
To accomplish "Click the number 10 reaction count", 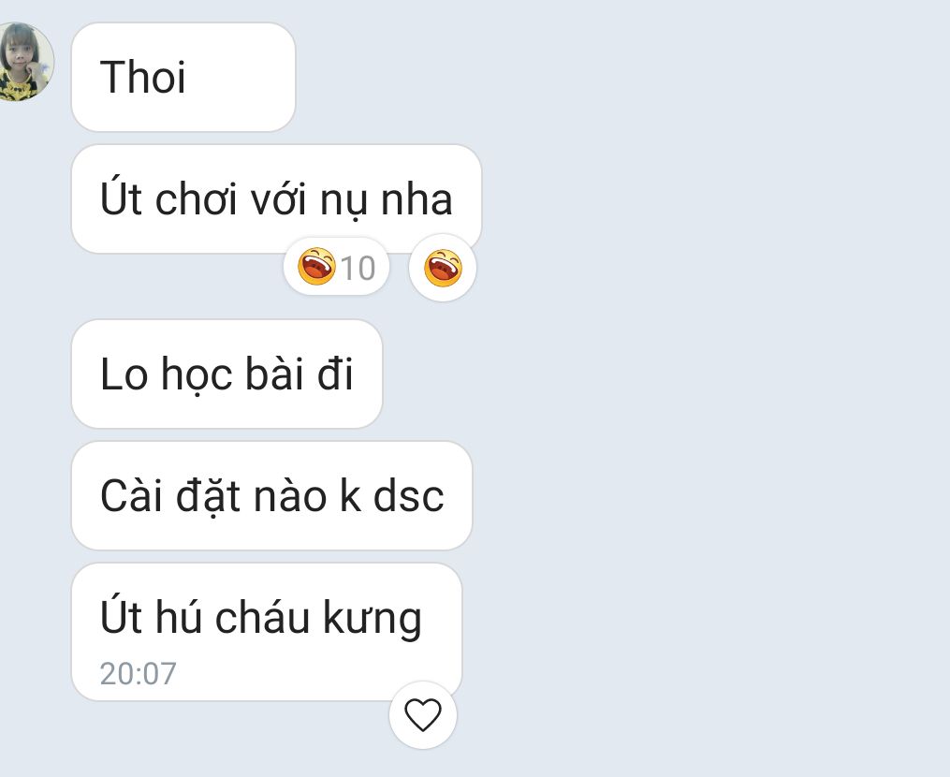I will (358, 268).
